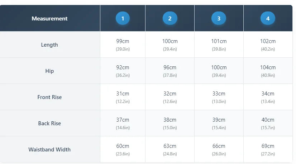Click the 96cm hip value cell
The height and width of the screenshot is (164, 296).
[x=170, y=71]
